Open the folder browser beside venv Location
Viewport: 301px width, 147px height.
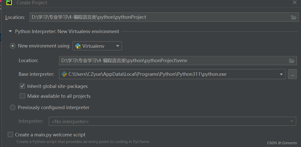coord(292,60)
